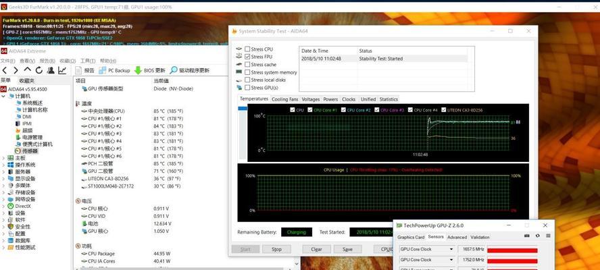The width and height of the screenshot is (600, 270).
Task: Open dropdown for sensor reading 1752.0 MHz
Action: point(451,260)
